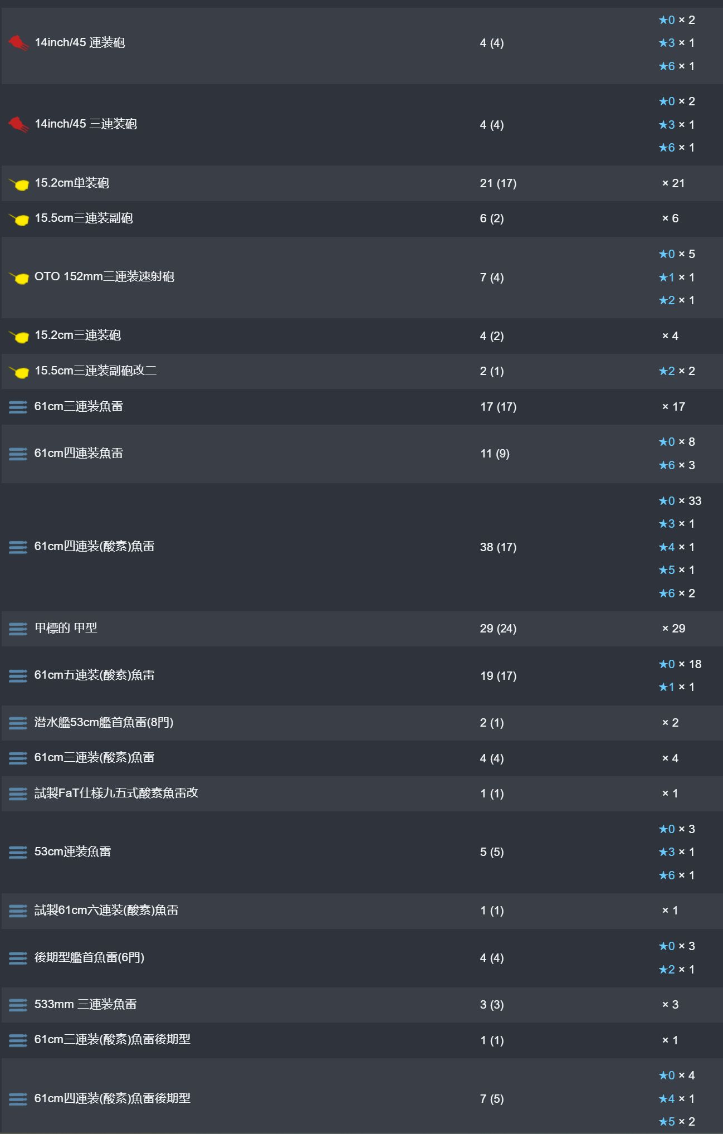Image resolution: width=723 pixels, height=1134 pixels.
Task: Click the torpedo icon beside 533mm 三連装魚雷
Action: 18,1005
